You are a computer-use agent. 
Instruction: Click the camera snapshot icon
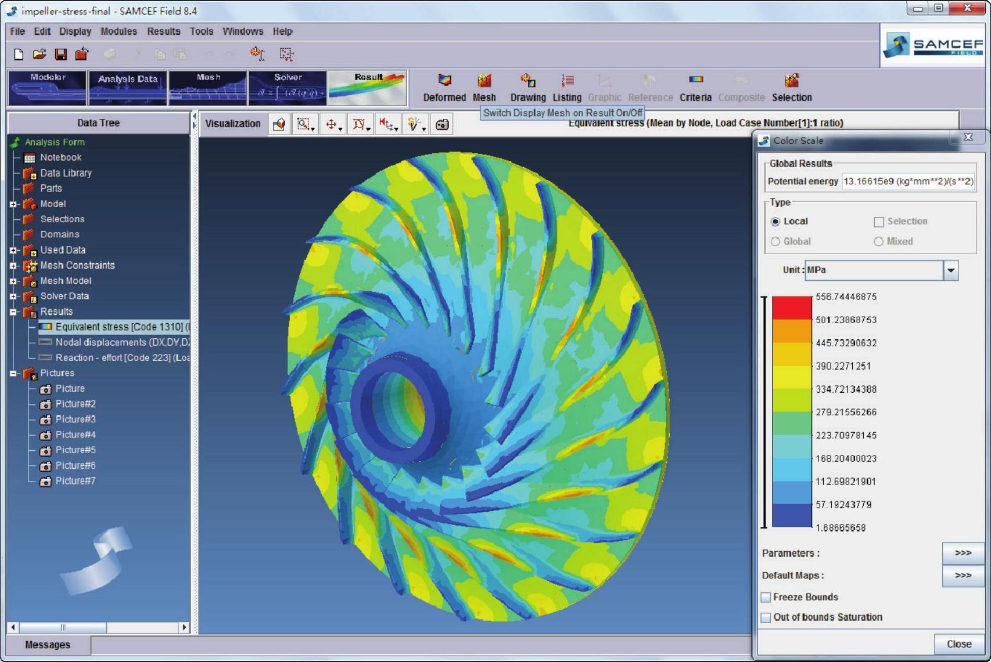point(442,124)
